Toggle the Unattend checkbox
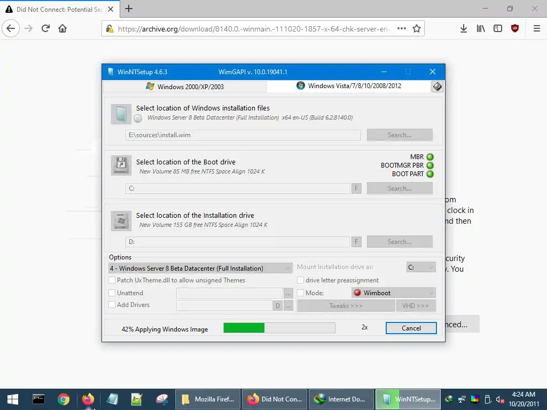Screen dimensions: 547x410 point(112,293)
